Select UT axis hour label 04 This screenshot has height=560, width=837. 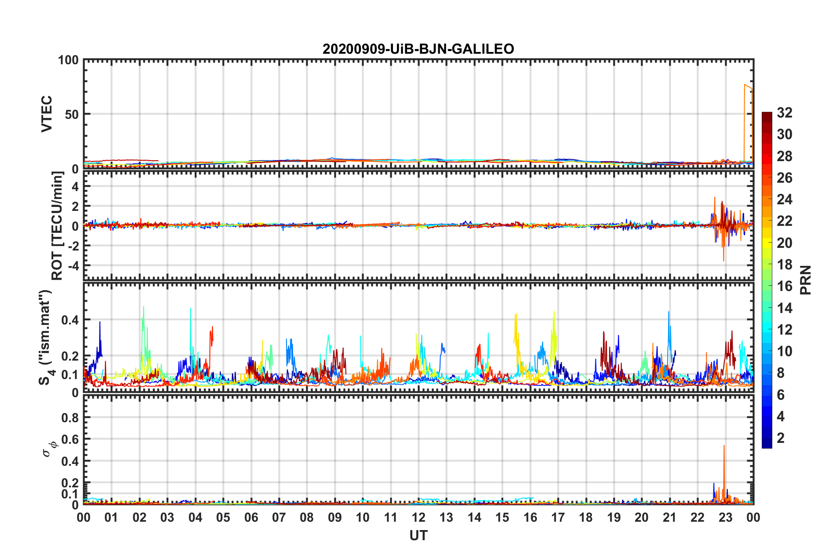click(195, 517)
